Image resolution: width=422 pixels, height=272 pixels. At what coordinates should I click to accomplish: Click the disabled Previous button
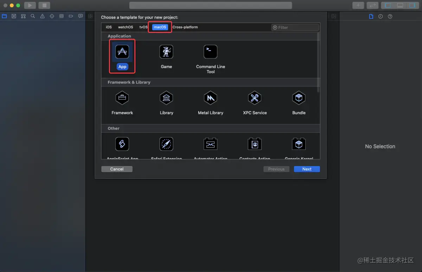click(x=276, y=169)
